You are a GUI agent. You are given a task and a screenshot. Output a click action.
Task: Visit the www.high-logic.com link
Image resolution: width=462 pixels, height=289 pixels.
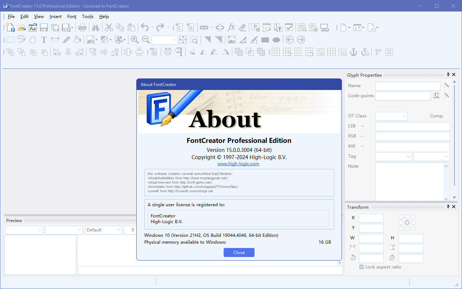click(x=238, y=163)
